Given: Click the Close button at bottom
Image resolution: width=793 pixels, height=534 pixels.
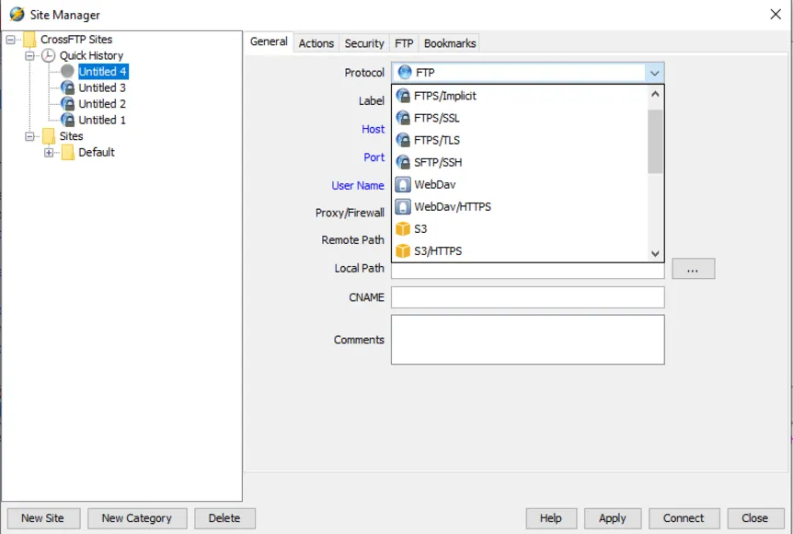Looking at the screenshot, I should point(755,518).
